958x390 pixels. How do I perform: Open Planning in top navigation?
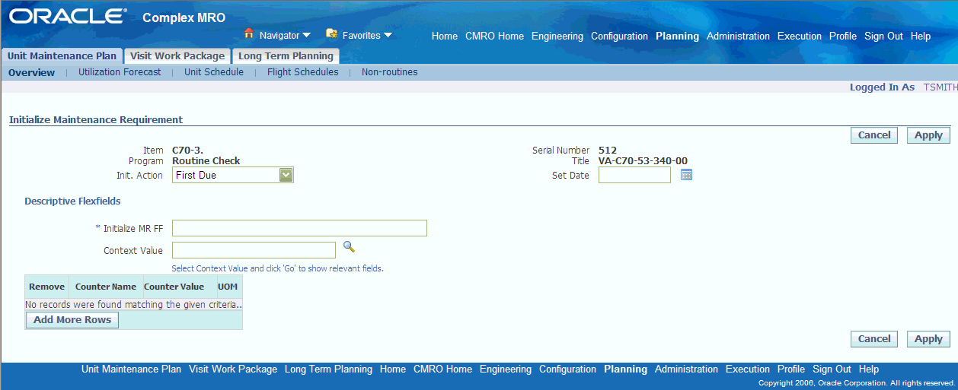(x=677, y=36)
